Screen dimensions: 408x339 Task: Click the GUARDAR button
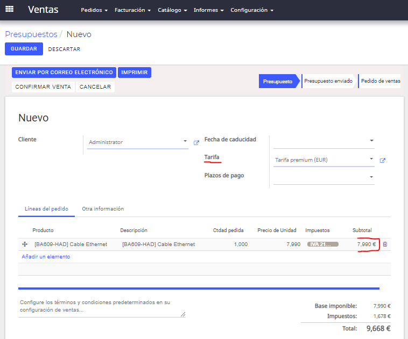coord(24,49)
